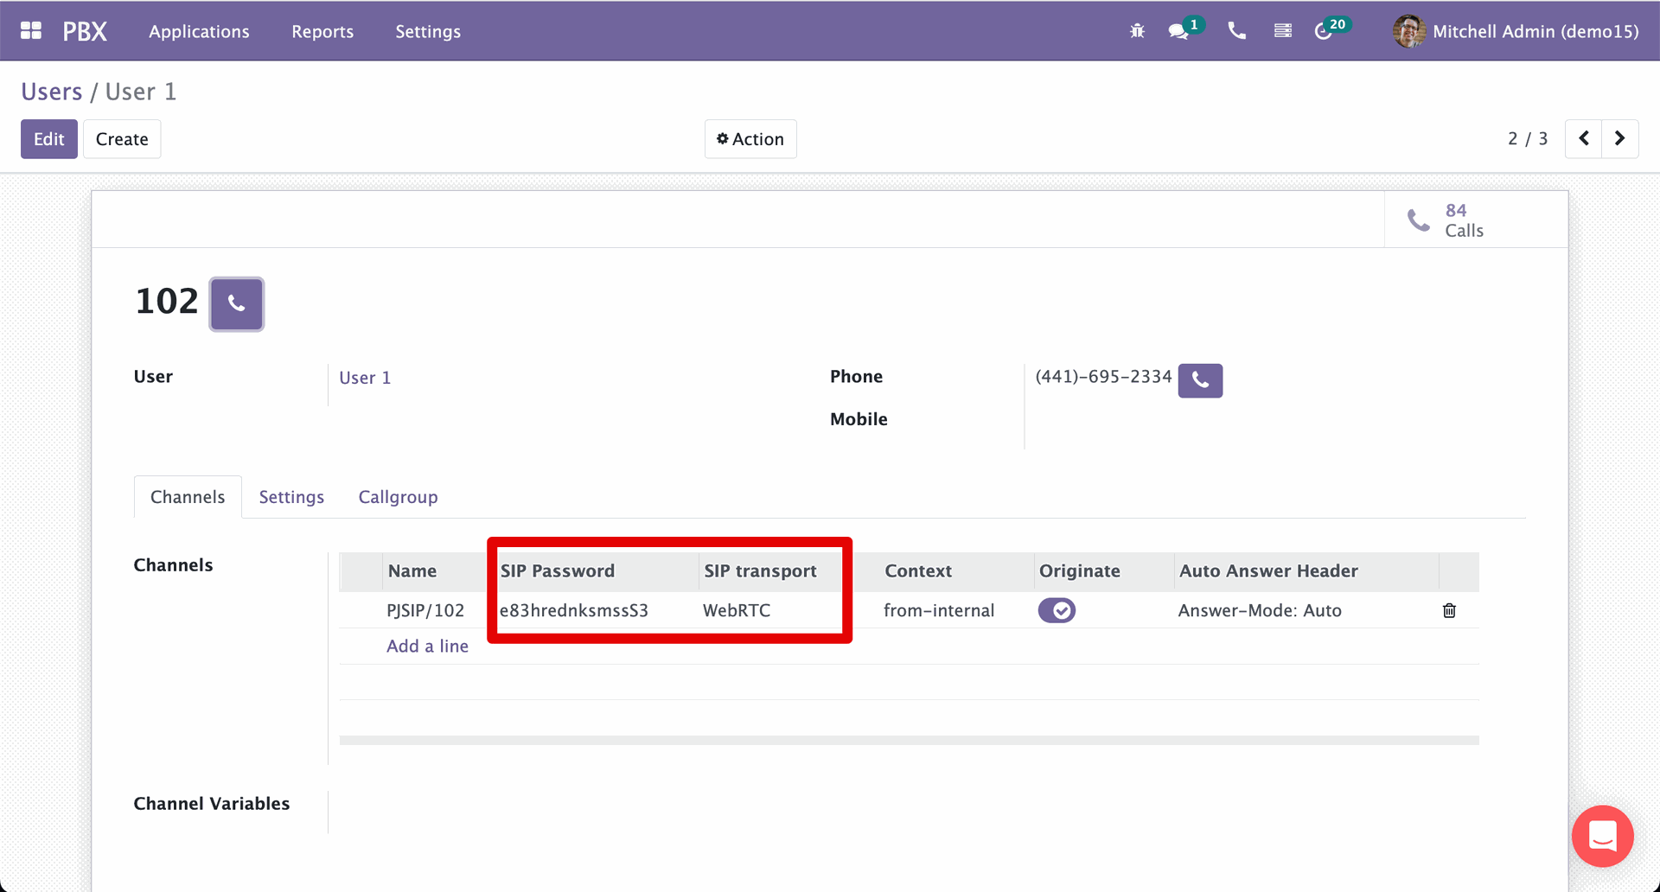Open Mitchell Admin user menu
The height and width of the screenshot is (892, 1660).
(x=1516, y=31)
